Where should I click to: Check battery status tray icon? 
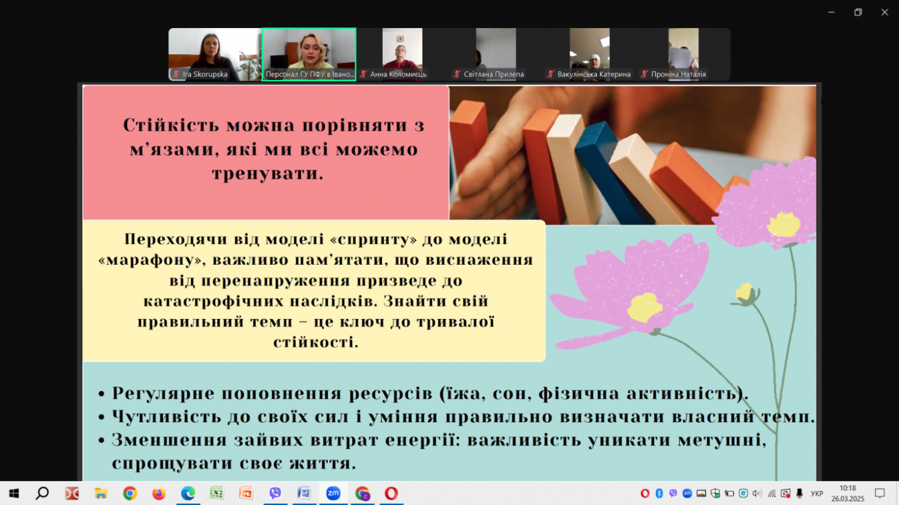(x=729, y=493)
